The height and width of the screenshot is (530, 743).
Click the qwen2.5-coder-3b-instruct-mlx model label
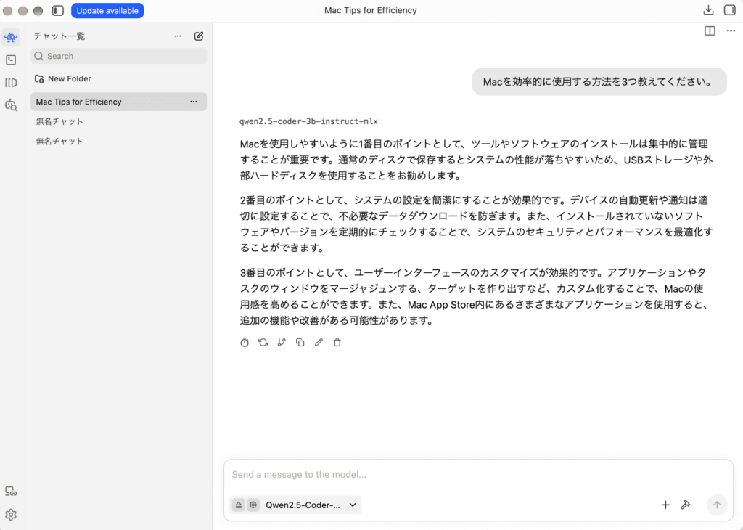(308, 121)
